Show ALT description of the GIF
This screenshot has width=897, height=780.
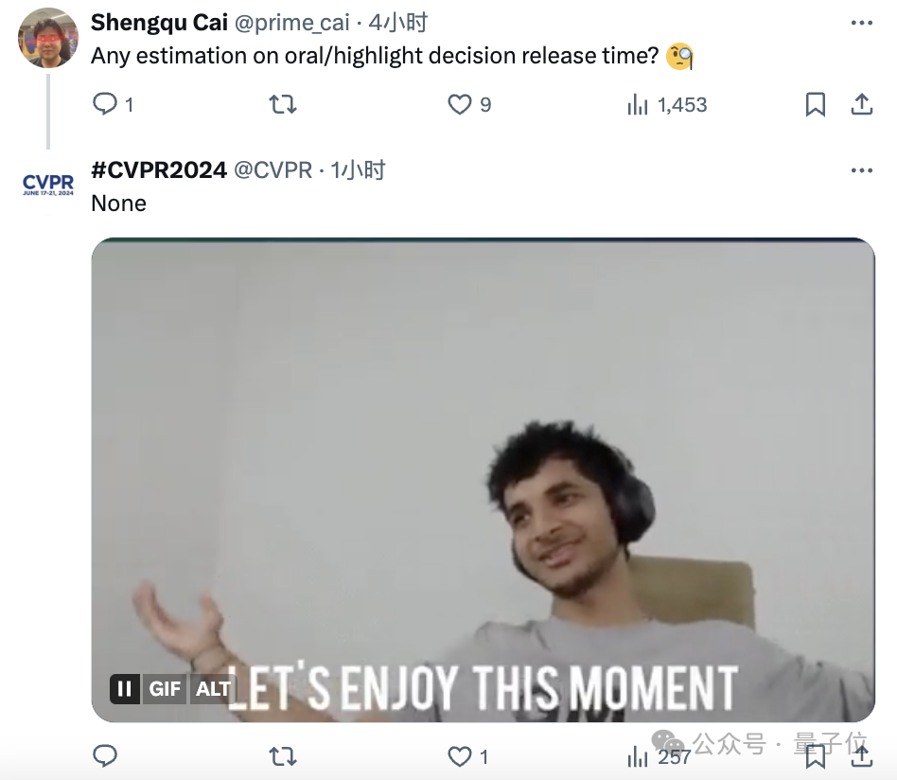click(213, 688)
